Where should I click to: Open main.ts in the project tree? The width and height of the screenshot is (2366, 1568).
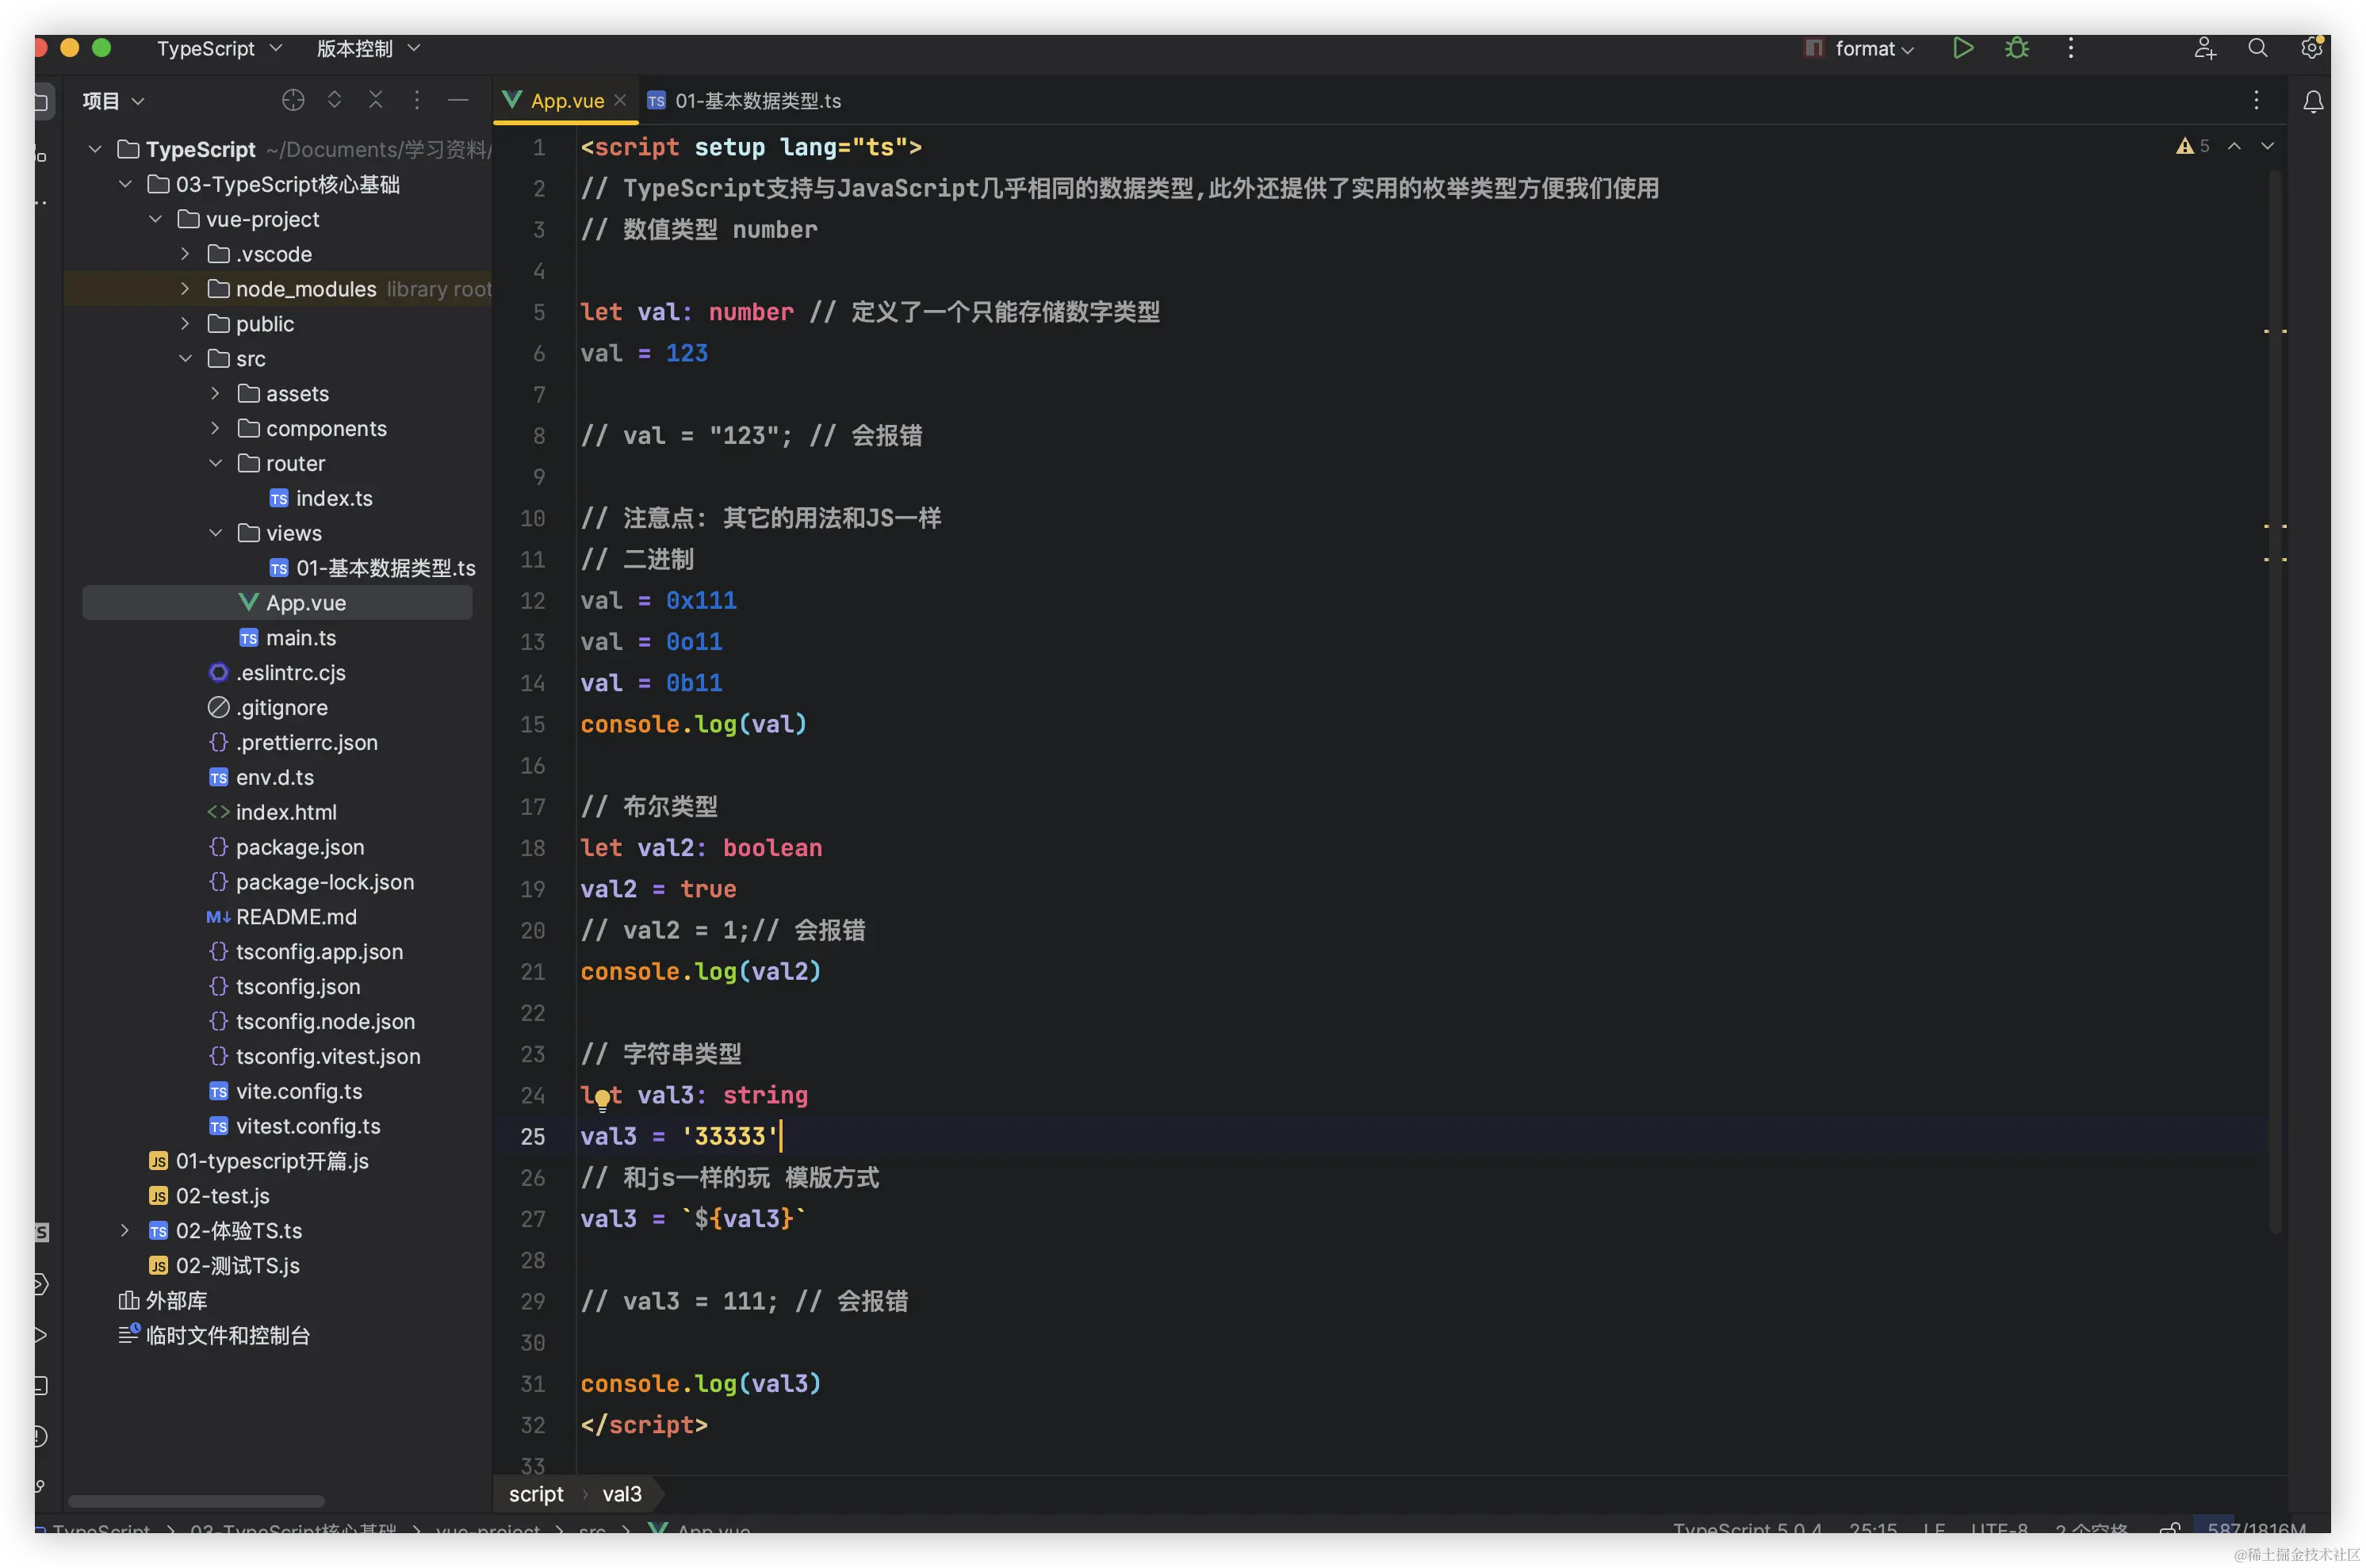click(300, 638)
